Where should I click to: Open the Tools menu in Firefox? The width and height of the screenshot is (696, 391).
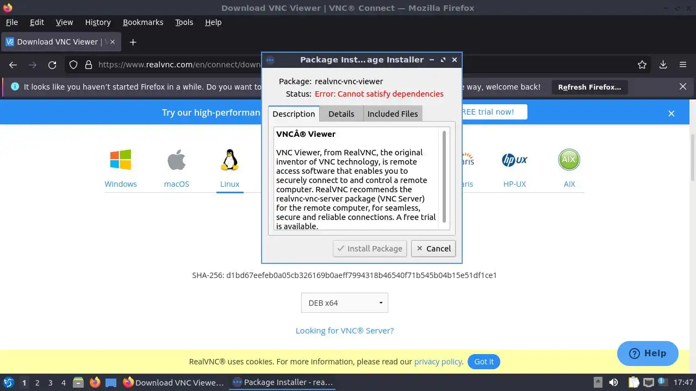click(x=184, y=22)
